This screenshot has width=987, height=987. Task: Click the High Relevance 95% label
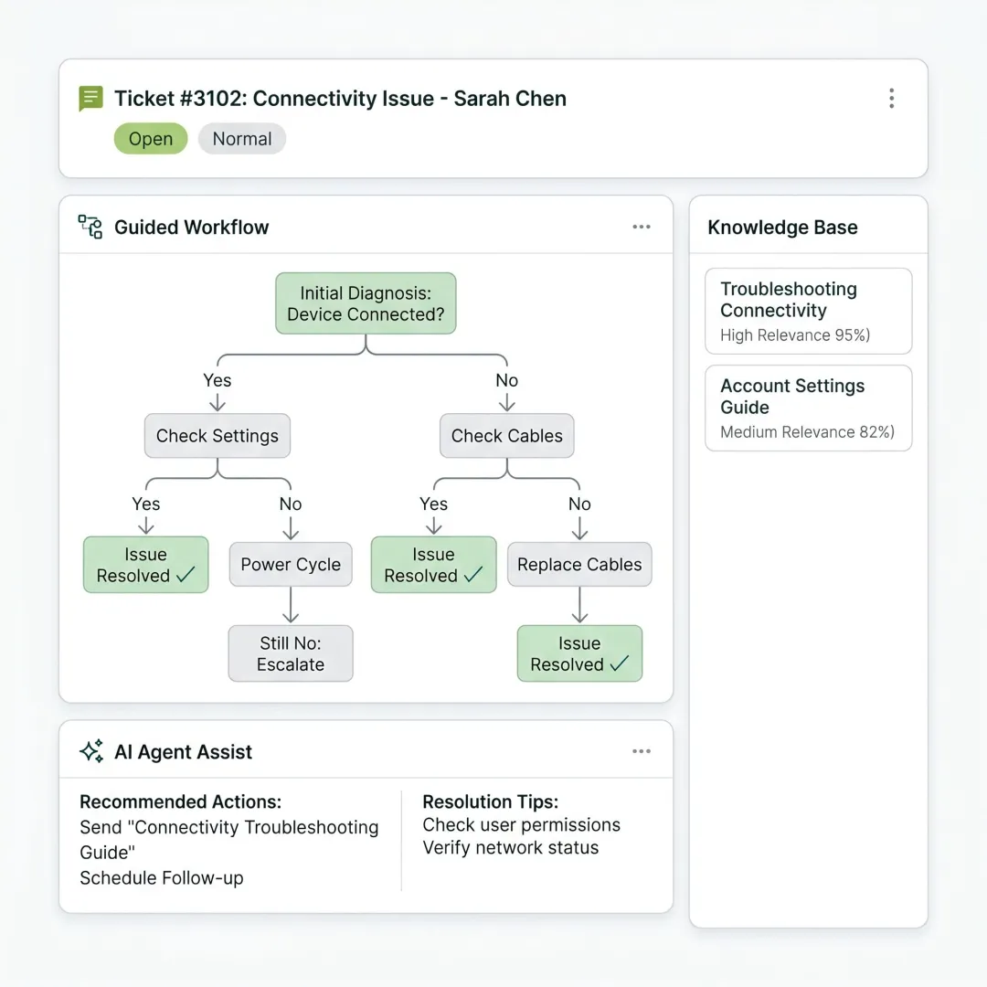click(x=795, y=334)
